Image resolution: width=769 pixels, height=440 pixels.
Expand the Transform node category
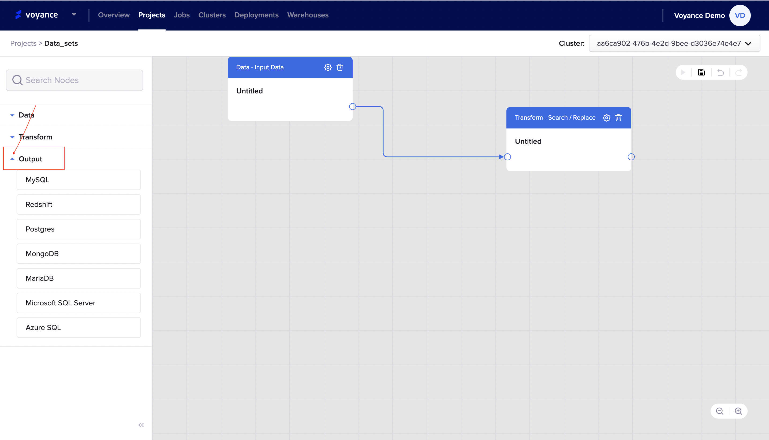coord(35,137)
